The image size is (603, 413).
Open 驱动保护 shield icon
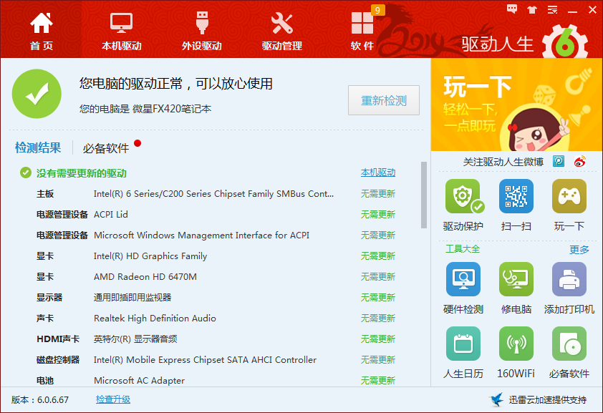463,196
